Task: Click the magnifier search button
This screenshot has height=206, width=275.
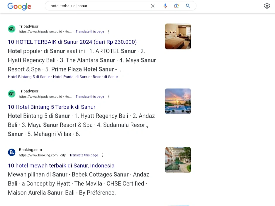Action: pos(188,6)
